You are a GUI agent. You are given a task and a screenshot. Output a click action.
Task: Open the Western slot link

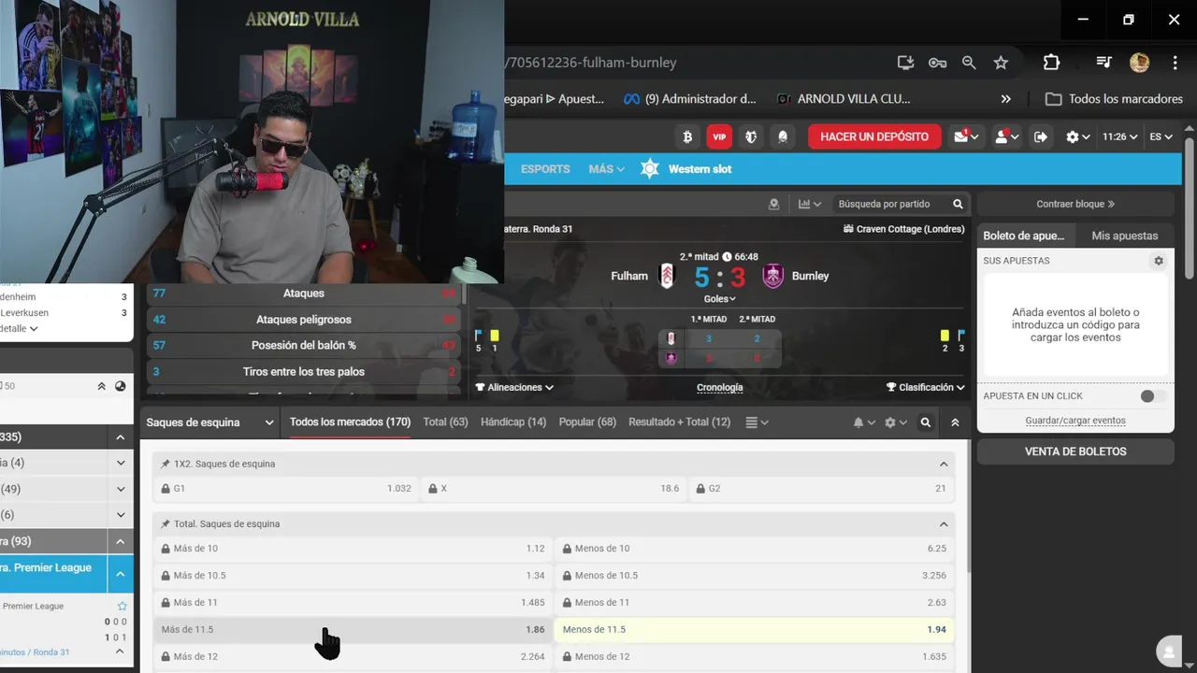686,169
